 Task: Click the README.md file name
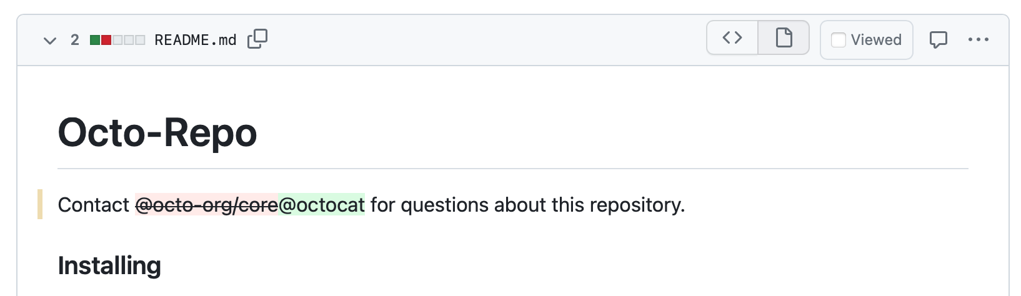coord(195,40)
